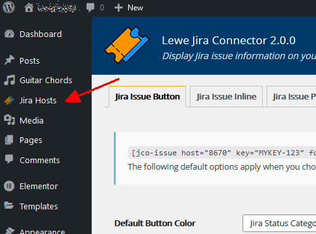
Task: Click the Jira Hosts ticket icon
Action: pyautogui.click(x=9, y=100)
